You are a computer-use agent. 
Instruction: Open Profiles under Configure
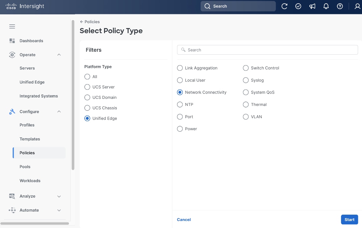tap(27, 125)
